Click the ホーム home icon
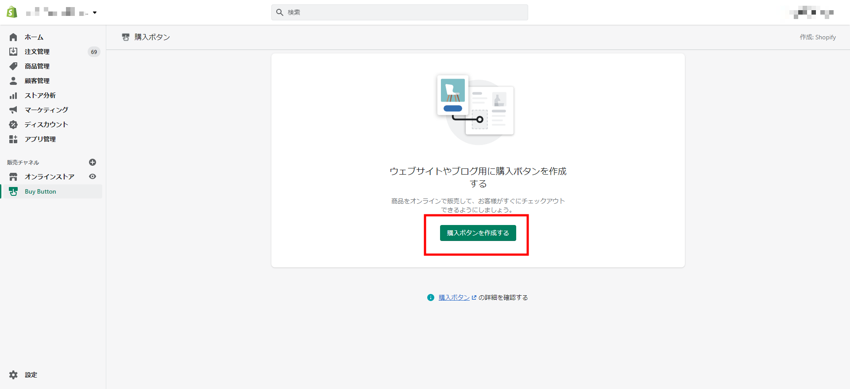The width and height of the screenshot is (850, 389). pyautogui.click(x=13, y=37)
